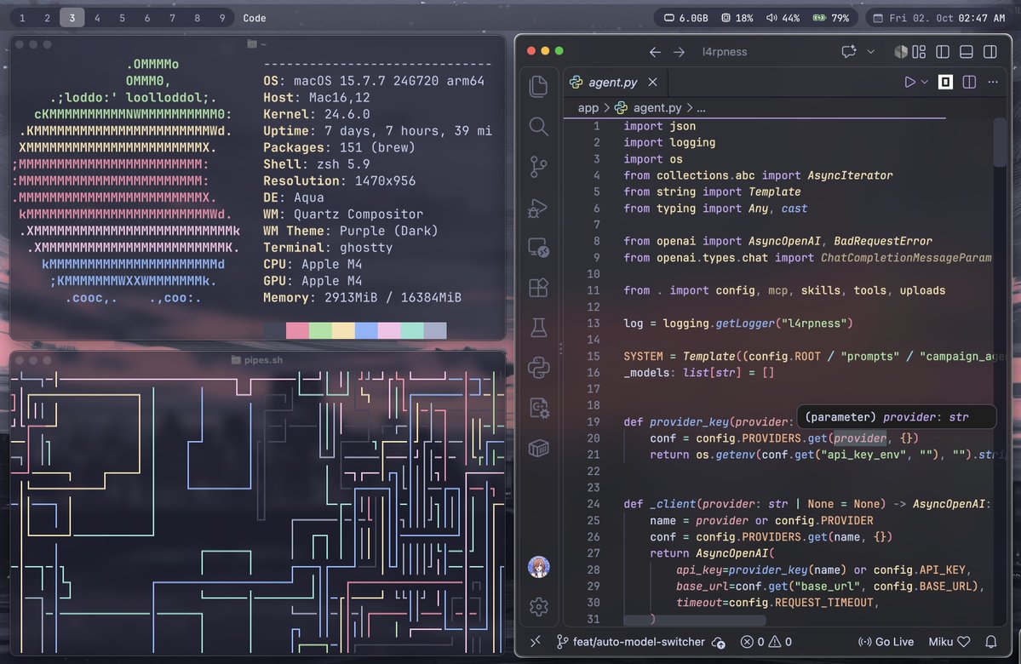
Task: Switch to workspace 1 in the top bar
Action: pyautogui.click(x=22, y=18)
